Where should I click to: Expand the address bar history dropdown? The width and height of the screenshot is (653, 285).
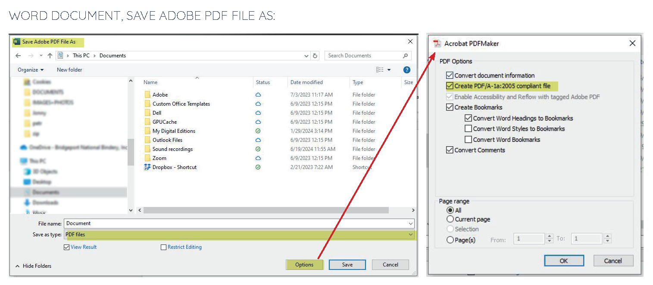(x=306, y=56)
